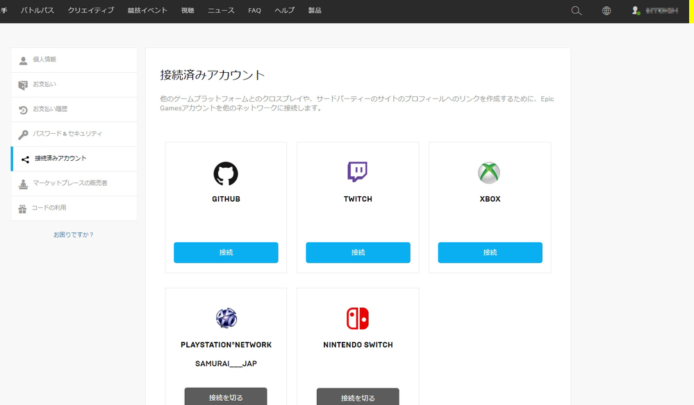This screenshot has width=694, height=405.
Task: Connect the GitHub account
Action: 226,252
